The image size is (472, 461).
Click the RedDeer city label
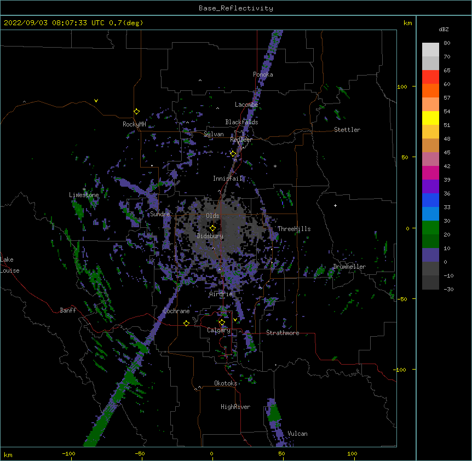click(x=241, y=140)
